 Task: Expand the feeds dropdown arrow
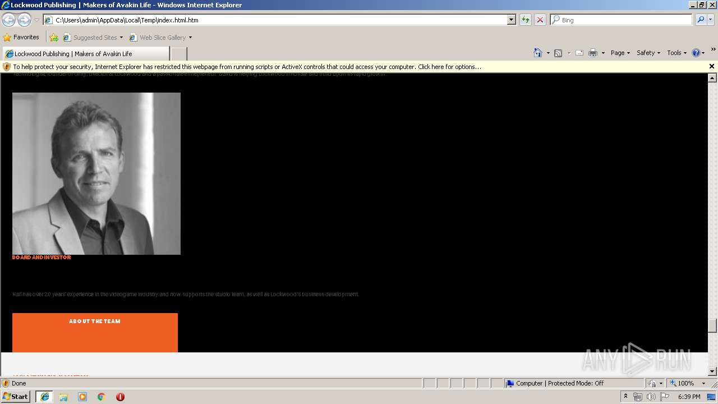tap(569, 53)
